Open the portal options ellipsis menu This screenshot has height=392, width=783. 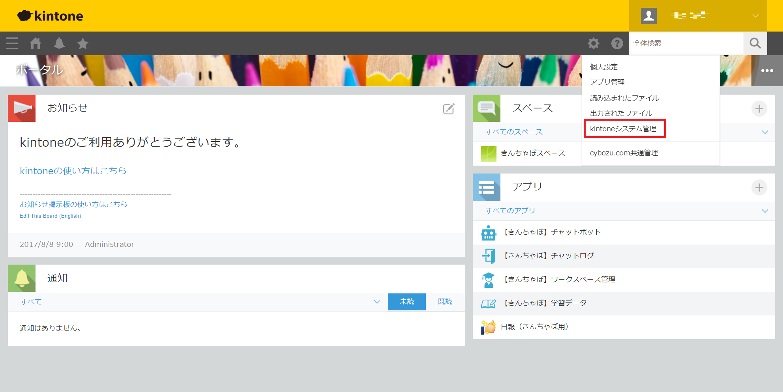tap(767, 71)
